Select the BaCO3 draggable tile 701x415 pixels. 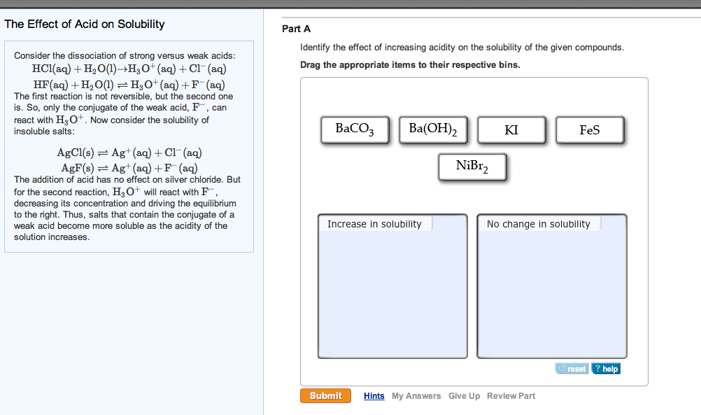tap(355, 129)
